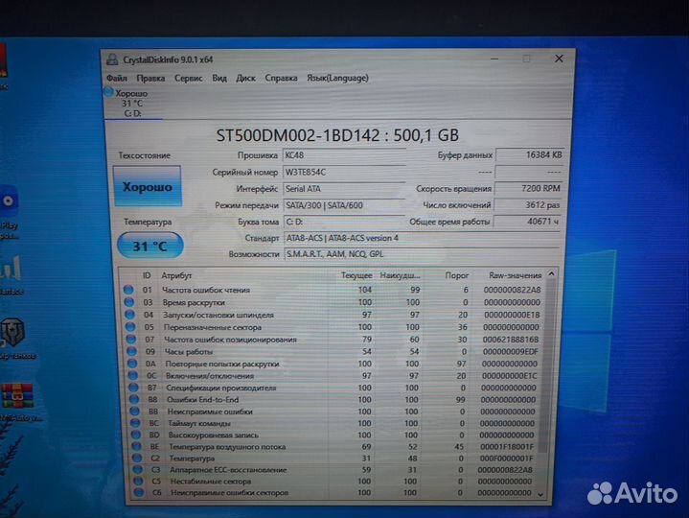689x518 pixels.
Task: Click status icon for 04 Запуски/остановки шпинделя
Action: tap(129, 315)
